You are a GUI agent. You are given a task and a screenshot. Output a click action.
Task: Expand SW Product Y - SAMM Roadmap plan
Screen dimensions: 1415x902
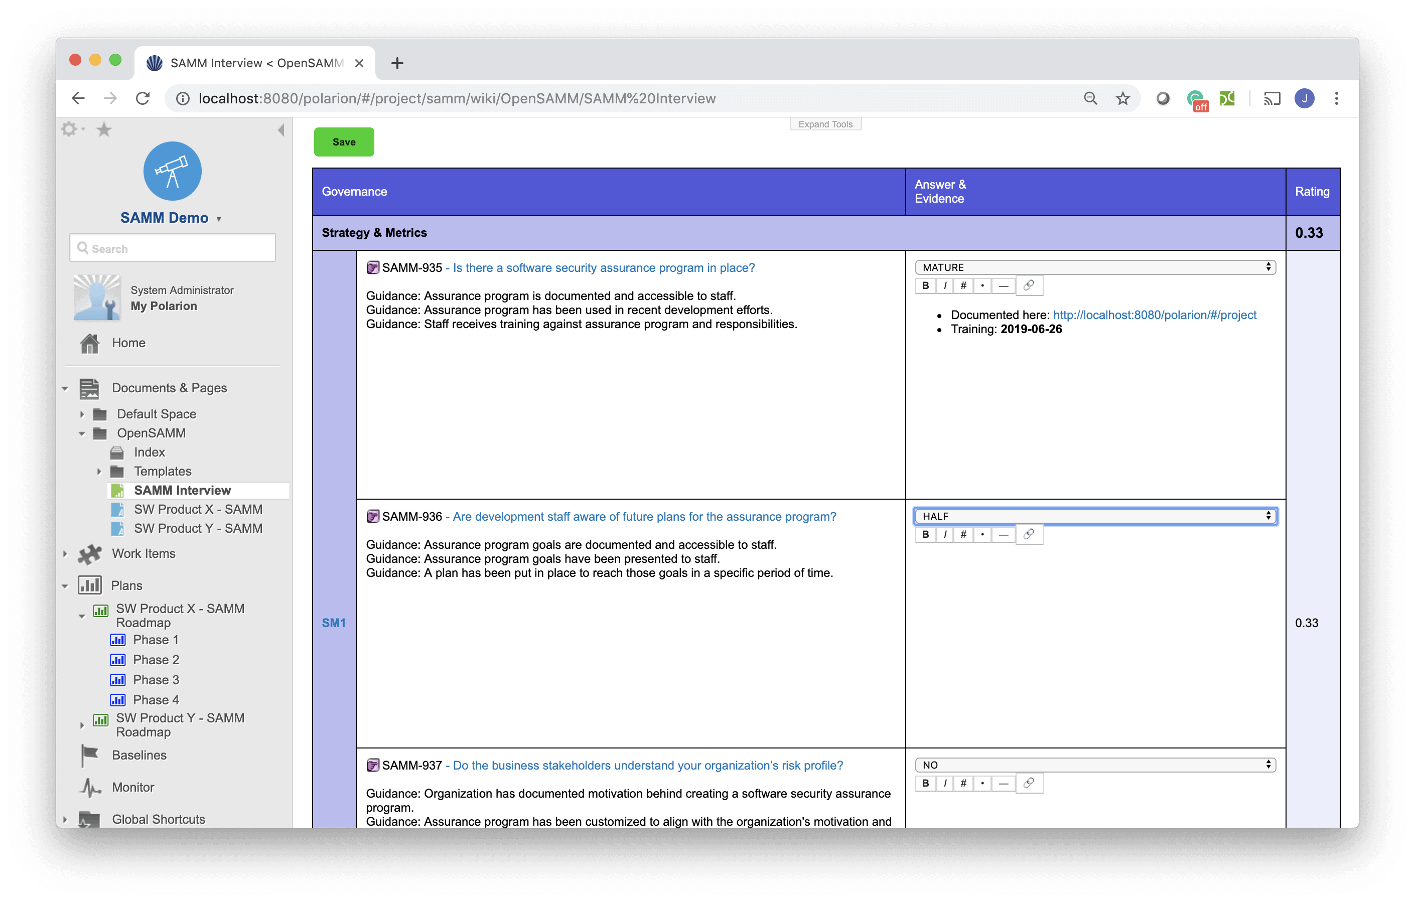pos(82,725)
